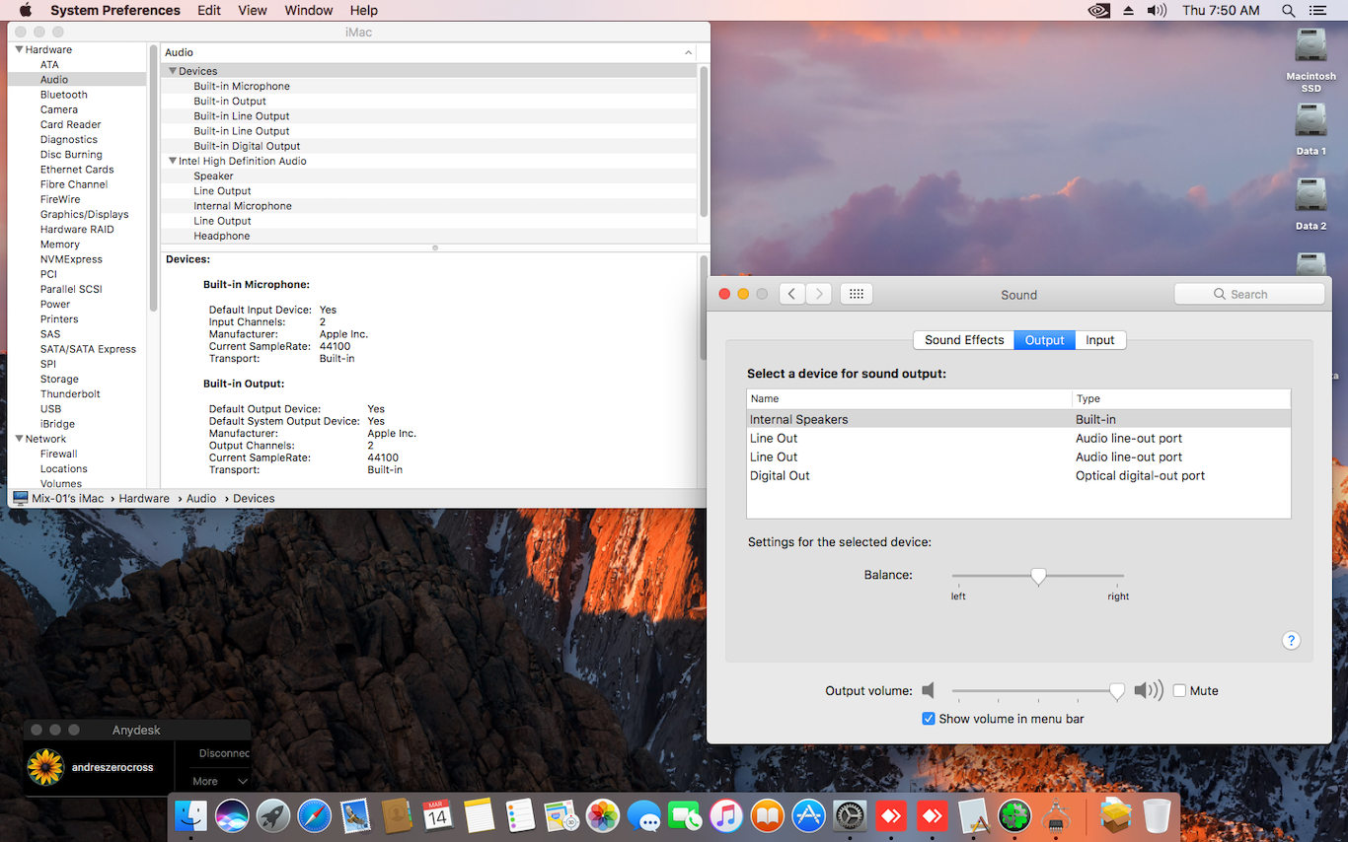Image resolution: width=1348 pixels, height=842 pixels.
Task: Open Macintosh SSD drive on desktop
Action: (x=1311, y=61)
